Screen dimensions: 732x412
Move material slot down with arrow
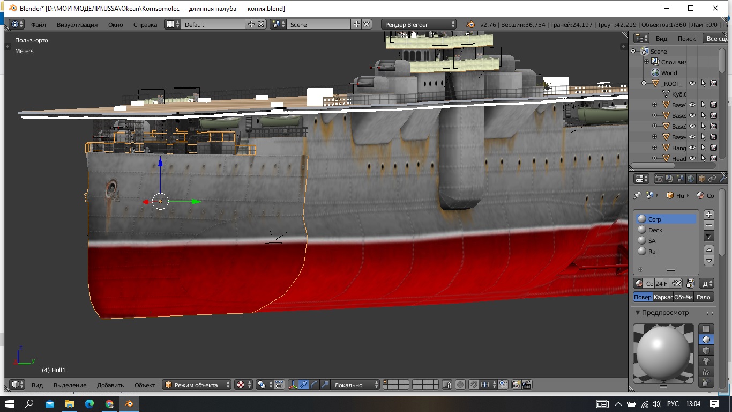click(709, 261)
